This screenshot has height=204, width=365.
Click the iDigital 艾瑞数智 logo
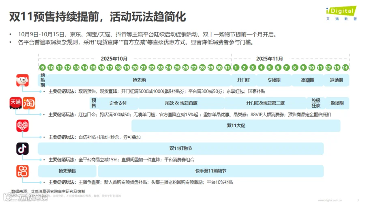341,13
